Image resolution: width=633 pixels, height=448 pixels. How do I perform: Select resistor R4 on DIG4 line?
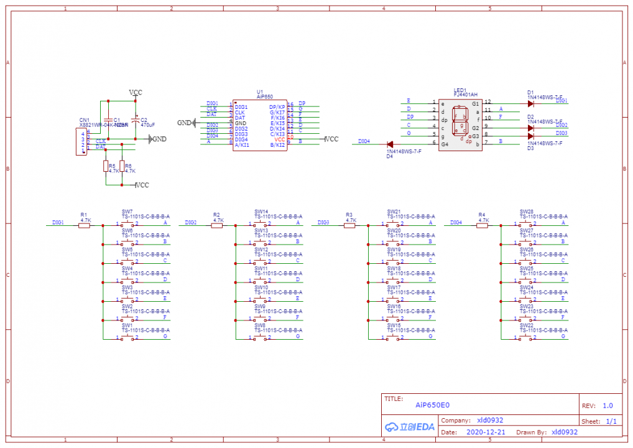click(x=483, y=225)
